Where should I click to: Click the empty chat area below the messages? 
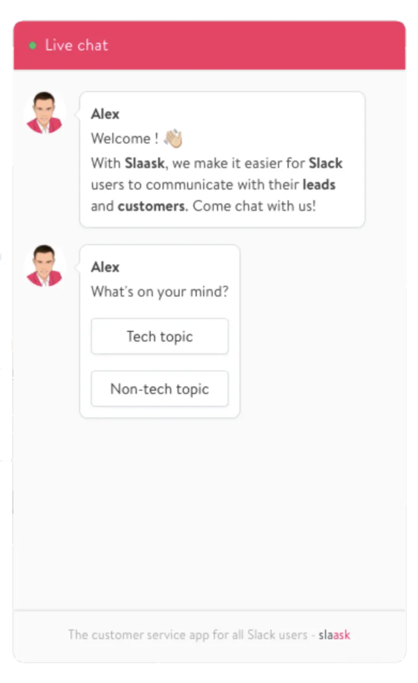[x=209, y=512]
